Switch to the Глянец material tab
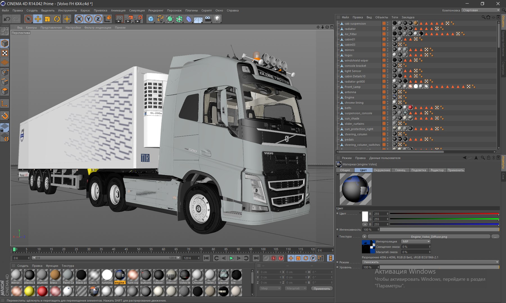 tap(400, 170)
